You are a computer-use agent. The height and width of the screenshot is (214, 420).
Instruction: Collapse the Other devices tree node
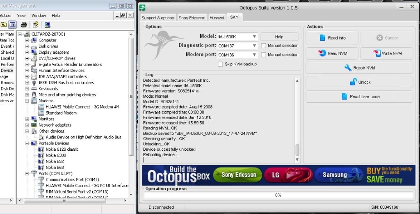pos(27,131)
